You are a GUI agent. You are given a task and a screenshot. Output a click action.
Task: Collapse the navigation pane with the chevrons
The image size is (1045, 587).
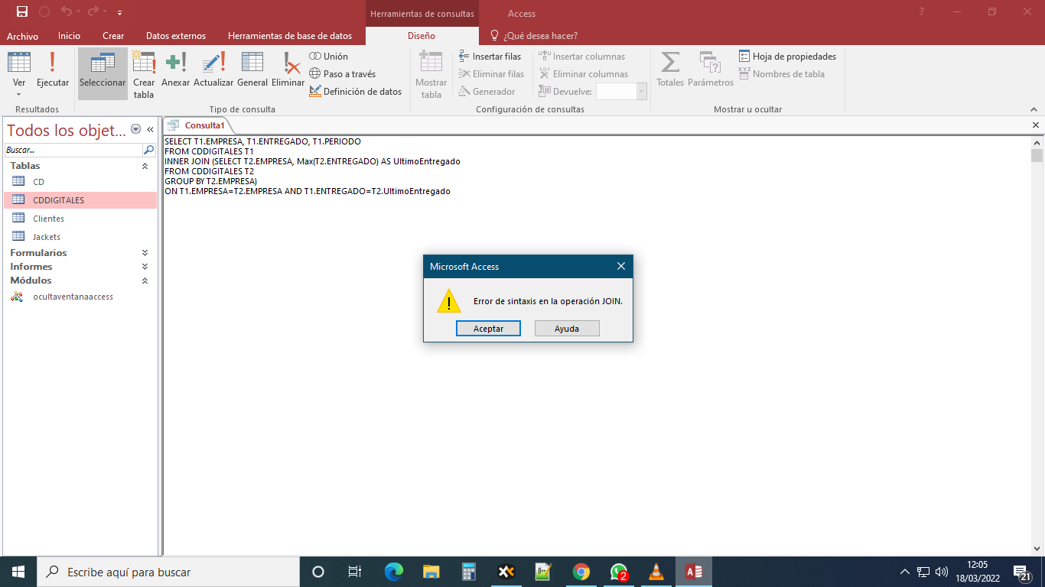tap(151, 129)
